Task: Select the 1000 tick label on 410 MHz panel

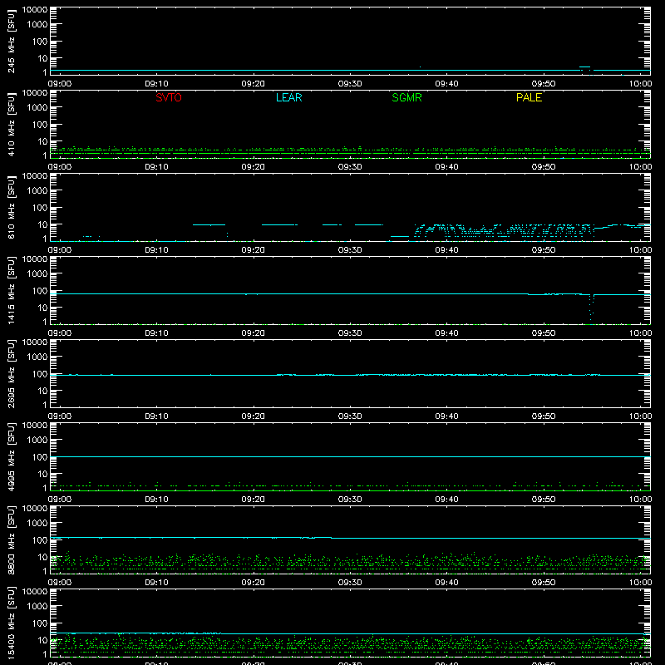Action: 37,107
